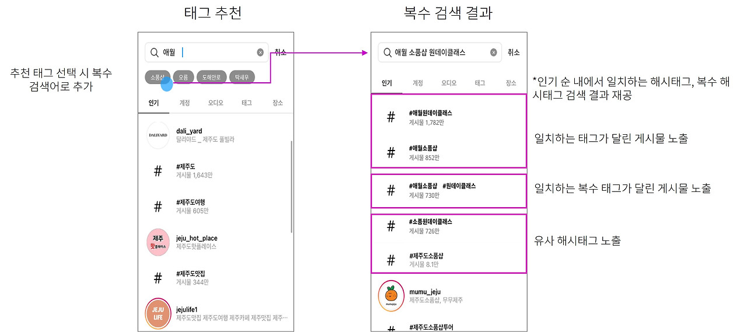Screen dimensions: 747x332
Task: Click the 취소 button beside the 애월 search box
Action: pyautogui.click(x=280, y=52)
